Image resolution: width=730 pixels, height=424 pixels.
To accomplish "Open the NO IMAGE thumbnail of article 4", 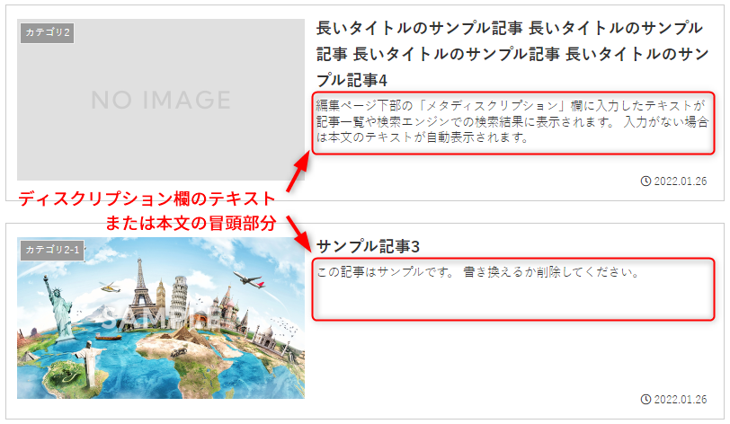I will tap(161, 100).
